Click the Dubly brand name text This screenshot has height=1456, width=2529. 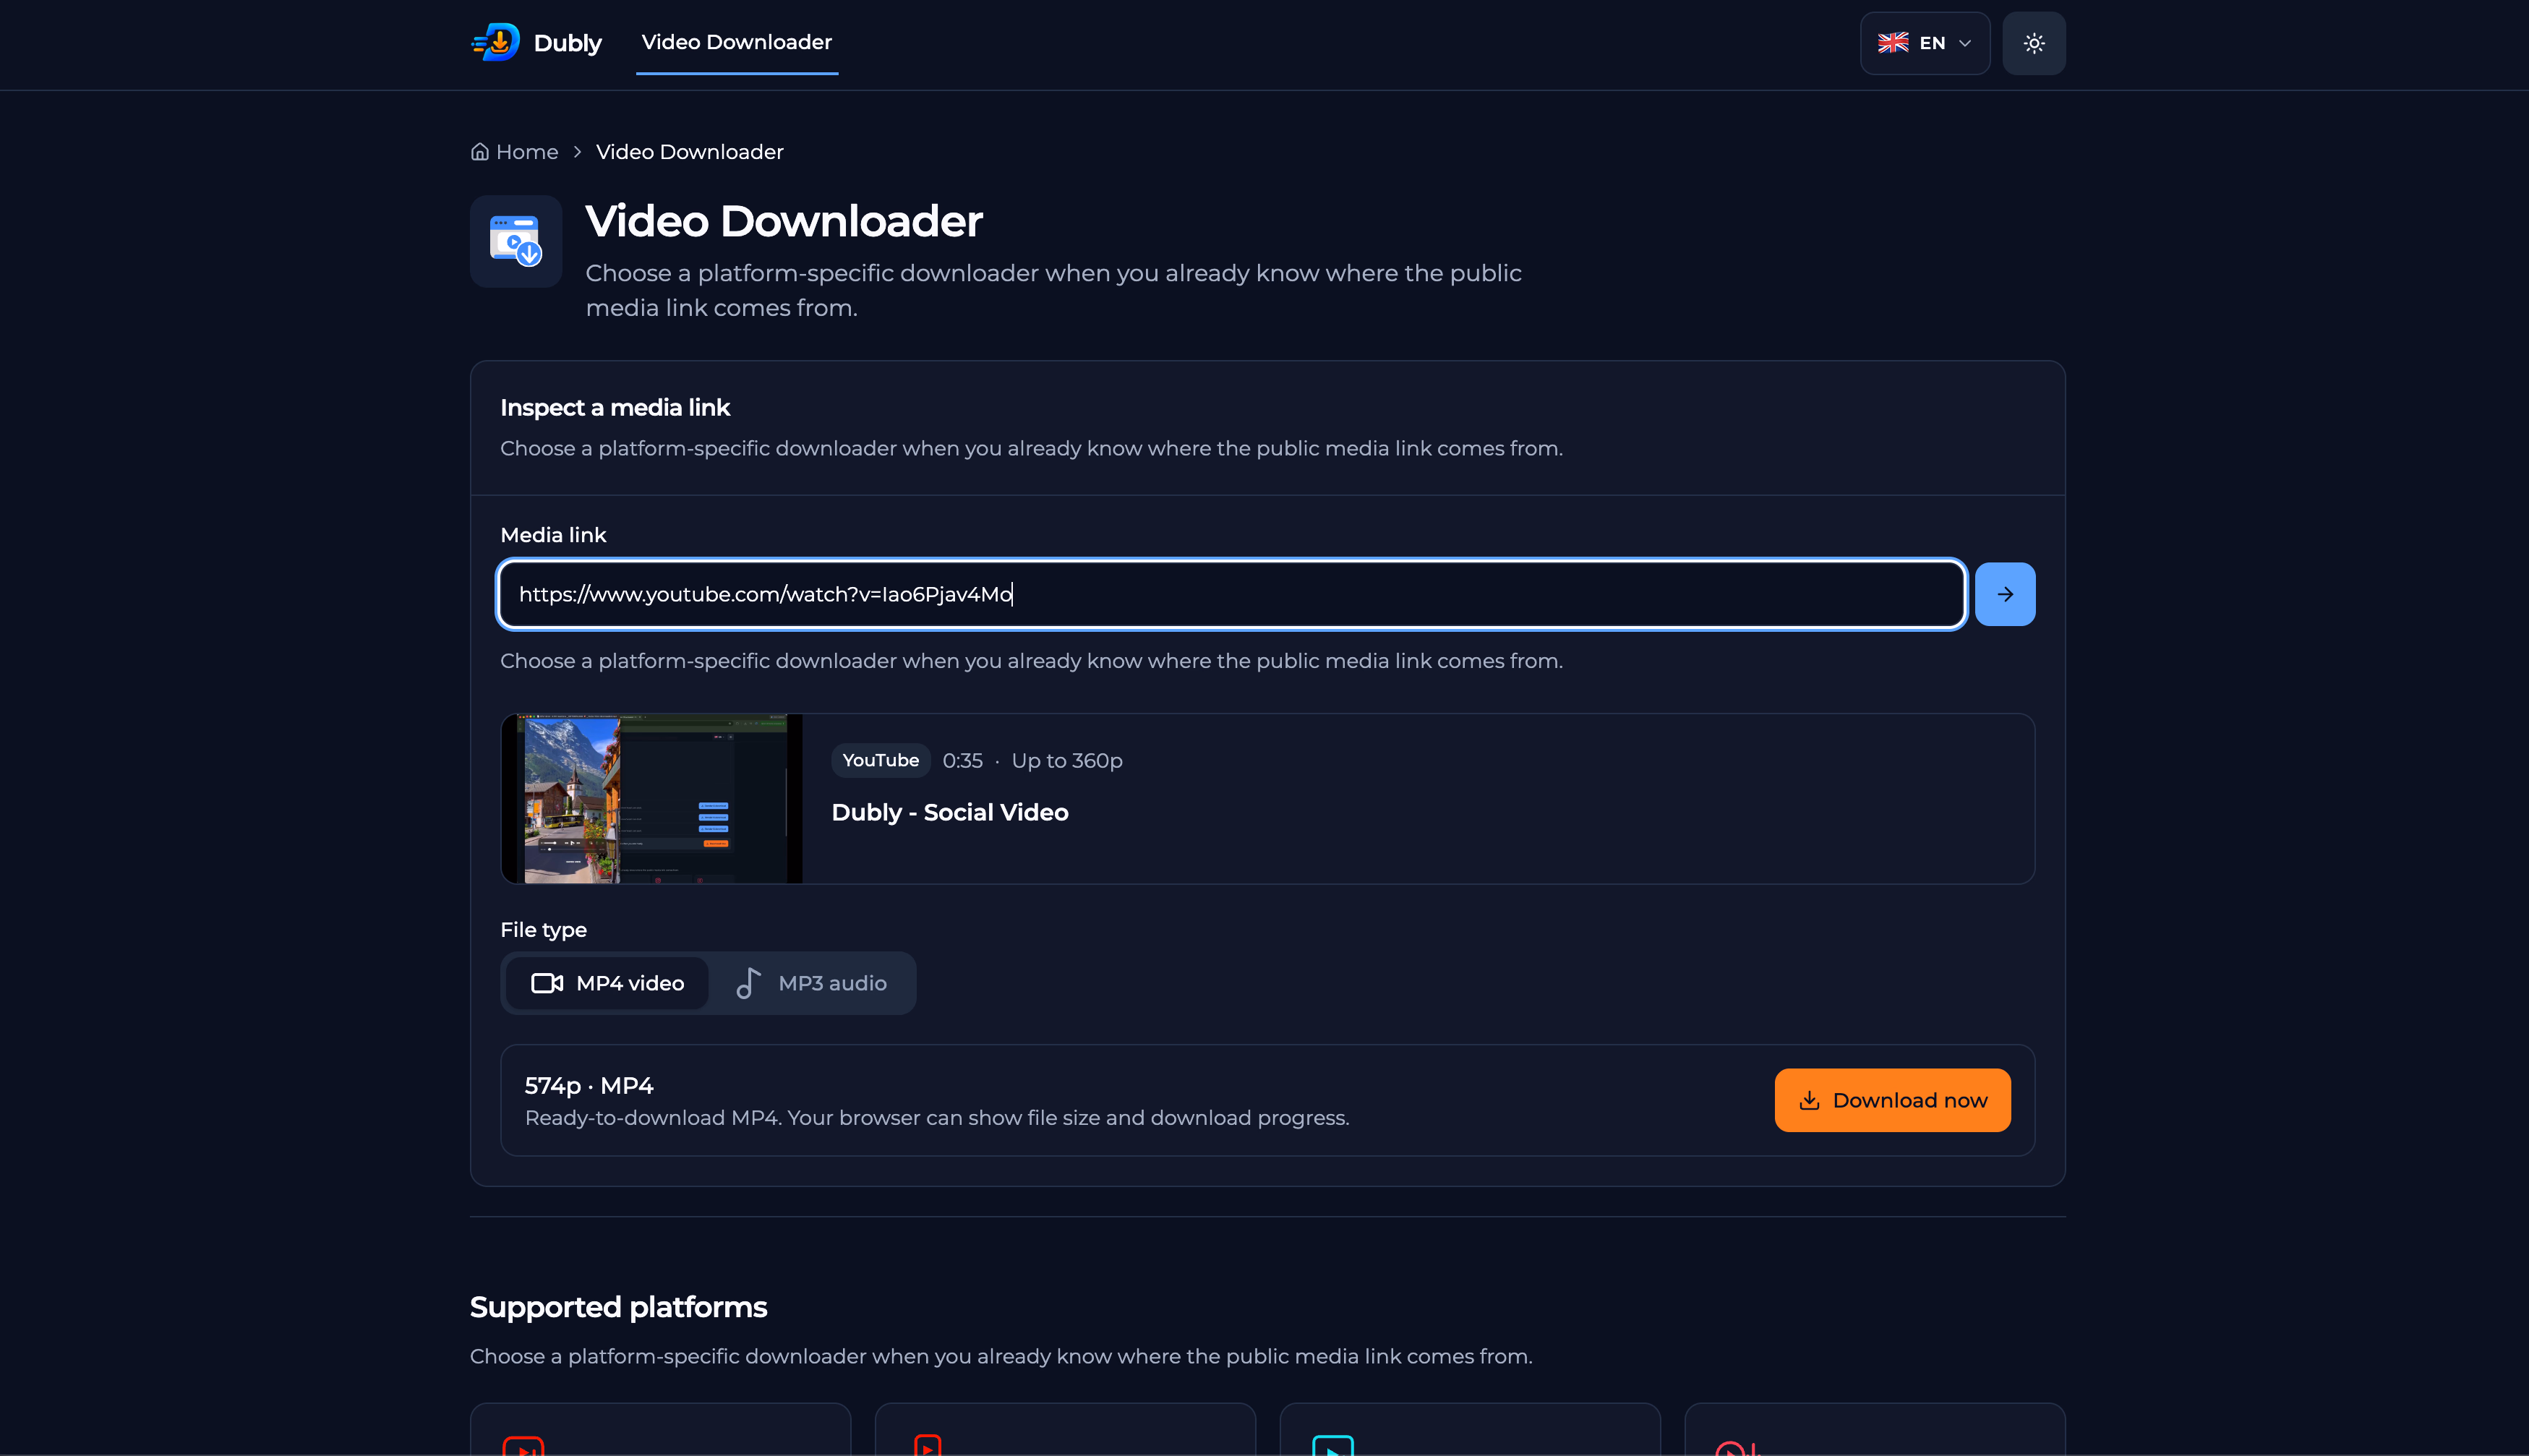(567, 43)
